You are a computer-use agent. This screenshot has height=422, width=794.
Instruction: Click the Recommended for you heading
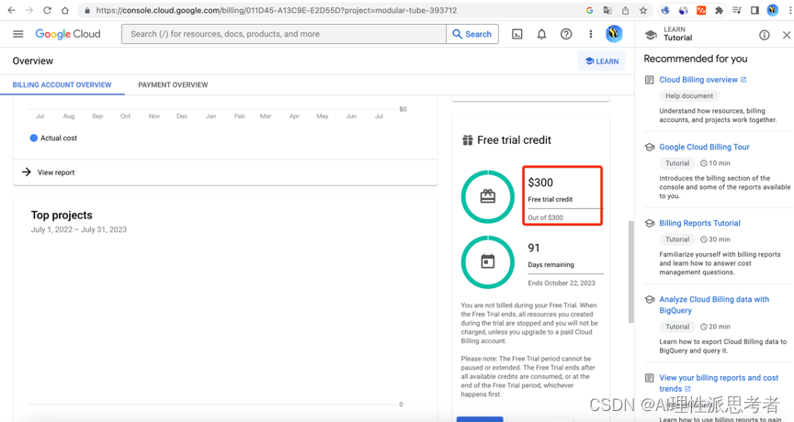click(x=696, y=59)
